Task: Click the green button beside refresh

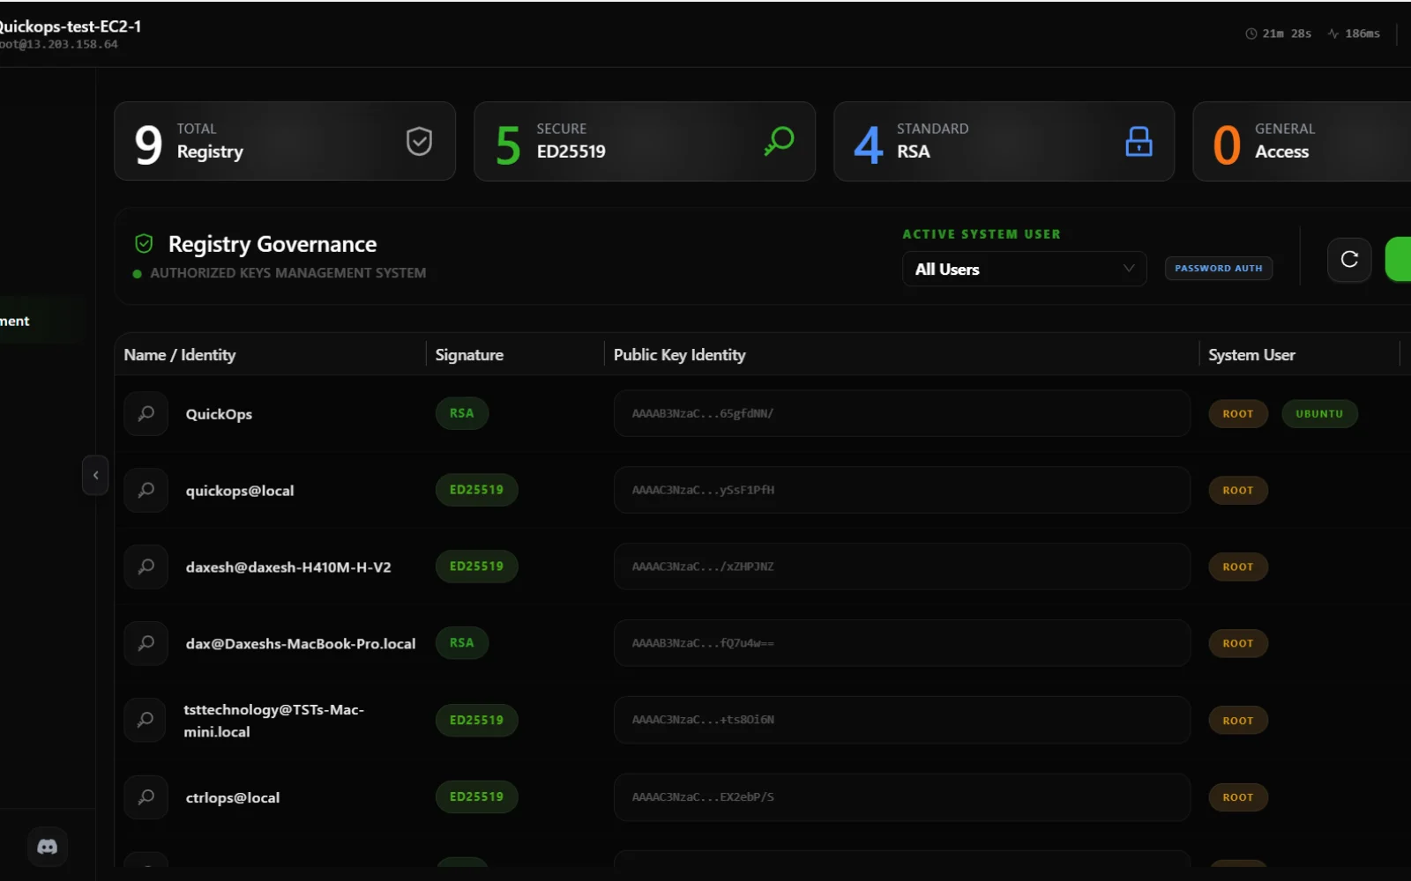Action: click(1399, 259)
